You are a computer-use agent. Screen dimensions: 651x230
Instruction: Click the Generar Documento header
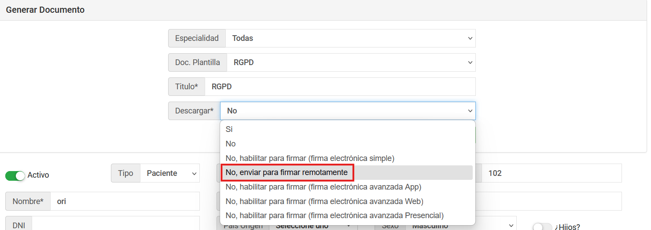[45, 10]
